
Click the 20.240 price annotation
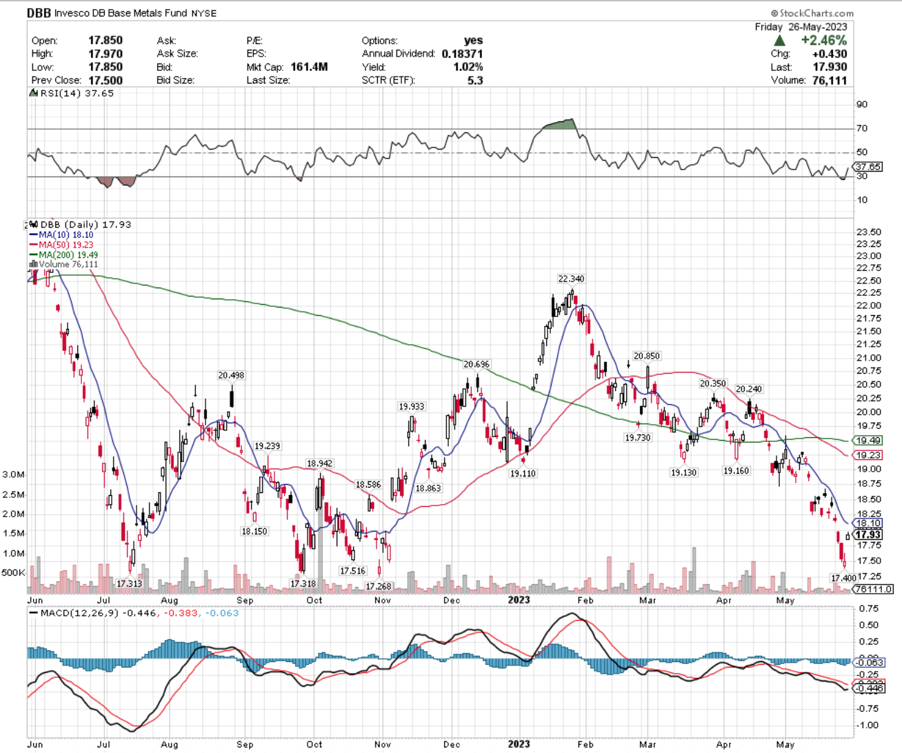pyautogui.click(x=749, y=390)
